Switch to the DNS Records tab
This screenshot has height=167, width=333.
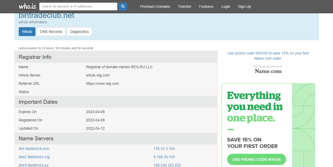(51, 32)
